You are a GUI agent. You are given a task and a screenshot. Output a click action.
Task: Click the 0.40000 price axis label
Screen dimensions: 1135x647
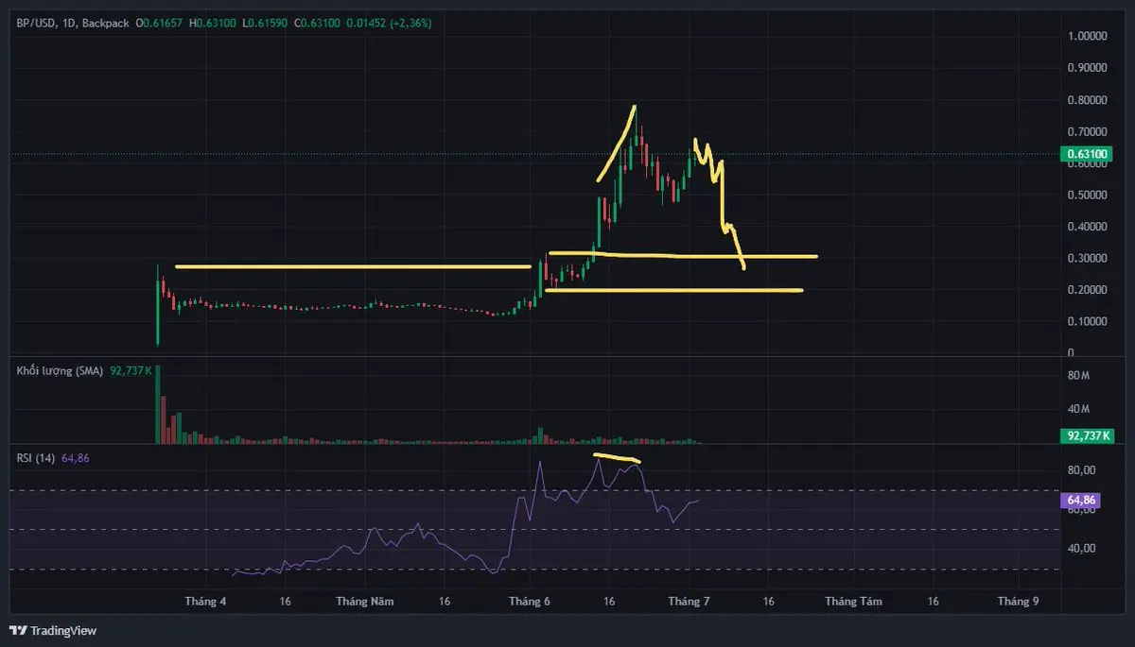(1090, 227)
